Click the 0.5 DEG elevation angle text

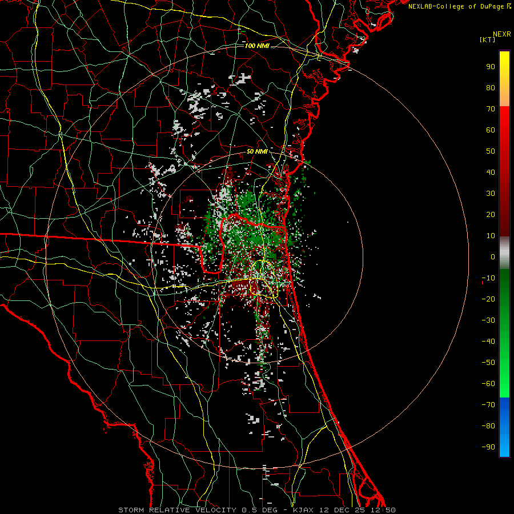coord(260,510)
